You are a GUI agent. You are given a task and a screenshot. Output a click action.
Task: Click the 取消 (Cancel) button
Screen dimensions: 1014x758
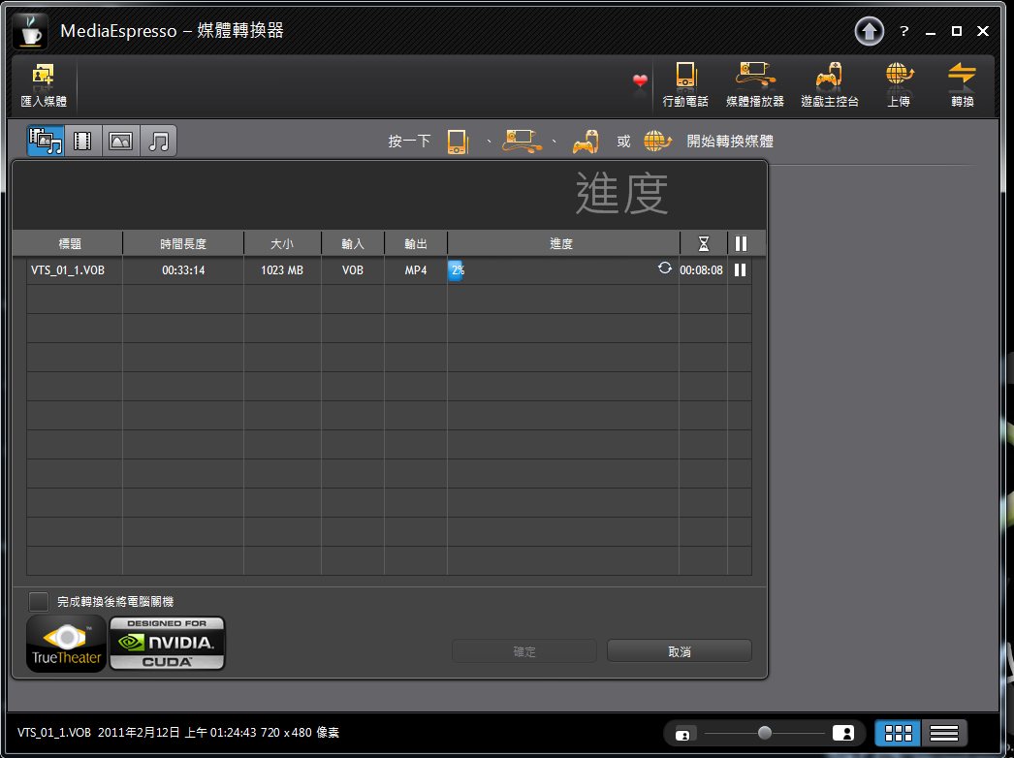coord(679,651)
